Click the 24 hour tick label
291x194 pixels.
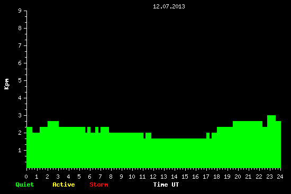coord(280,177)
